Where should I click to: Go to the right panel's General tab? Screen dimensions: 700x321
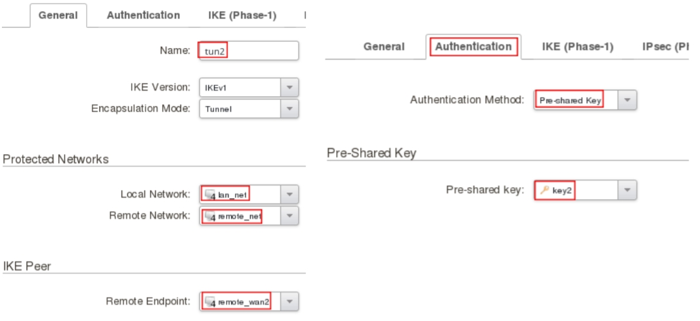coord(384,47)
